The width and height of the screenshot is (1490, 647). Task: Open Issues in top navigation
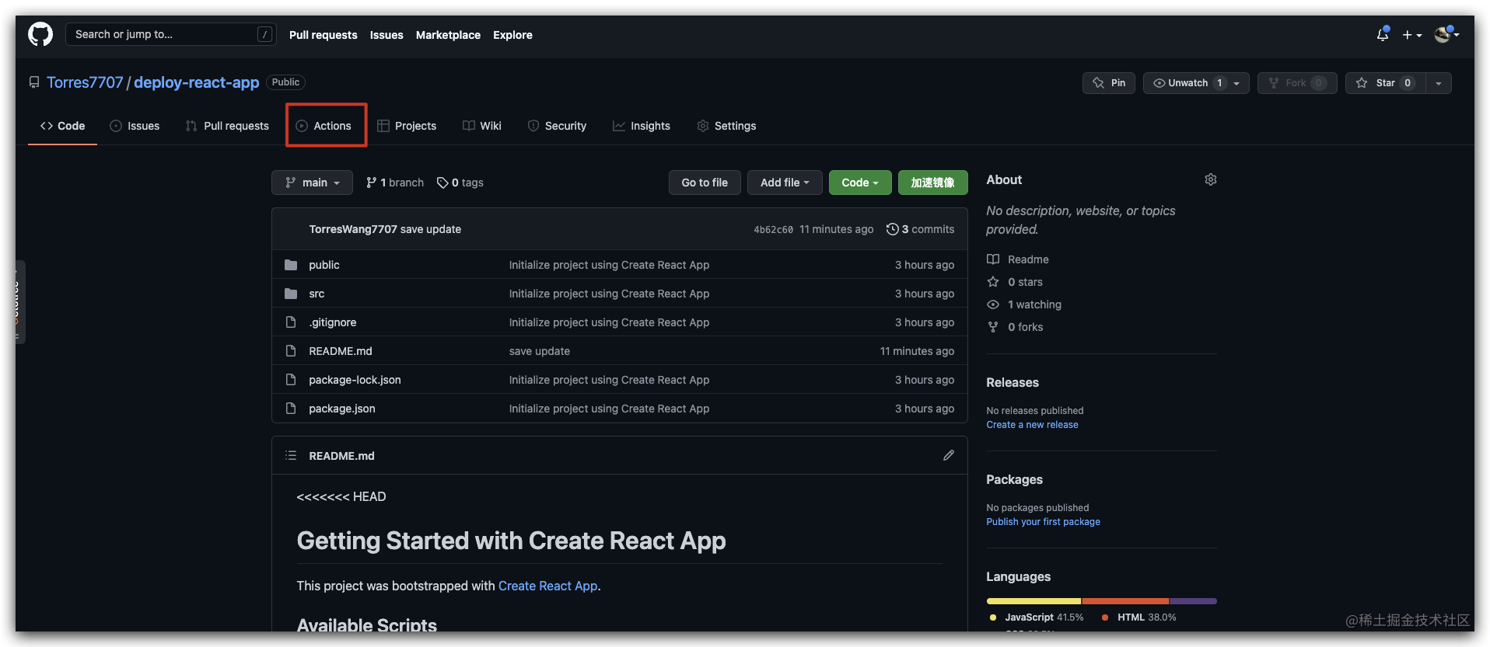(386, 35)
